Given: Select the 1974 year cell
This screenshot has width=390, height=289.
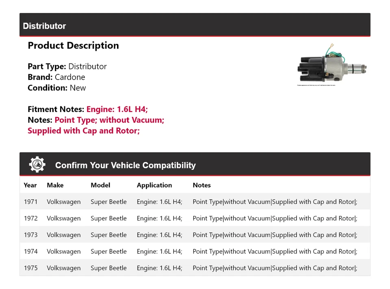Looking at the screenshot, I should (x=30, y=252).
